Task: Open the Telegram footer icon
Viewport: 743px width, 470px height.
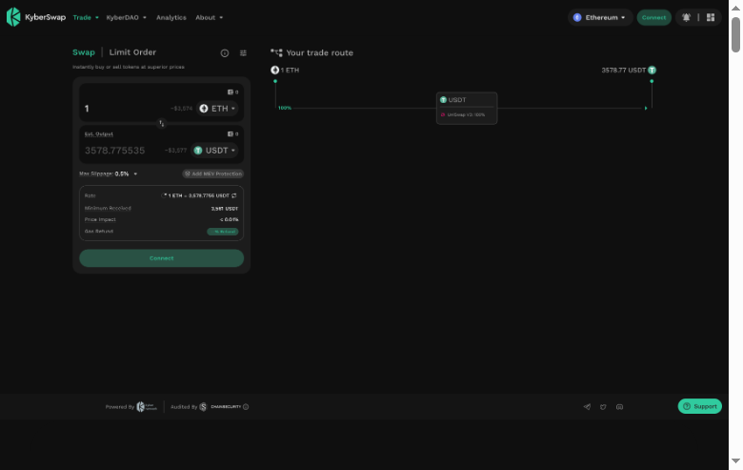Action: [x=587, y=407]
